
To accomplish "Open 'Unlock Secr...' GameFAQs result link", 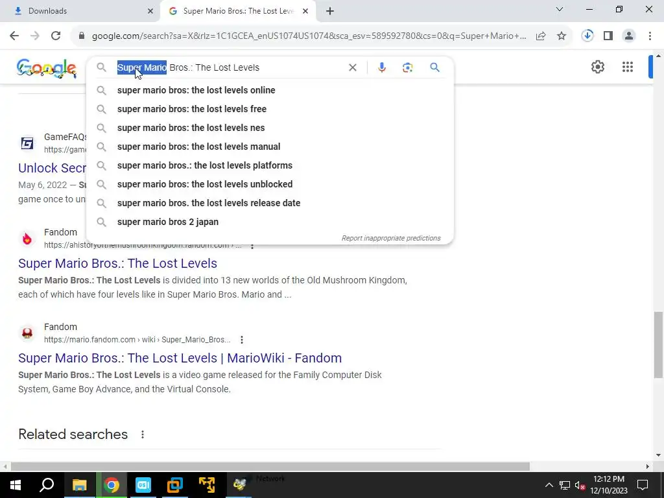I will [52, 168].
